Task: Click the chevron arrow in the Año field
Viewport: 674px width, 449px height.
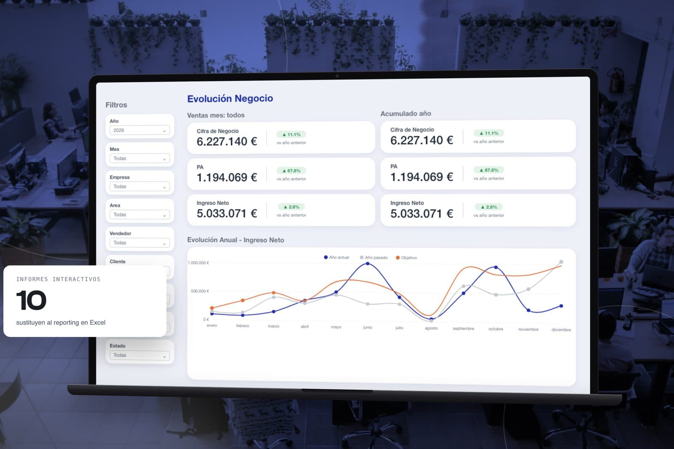Action: pyautogui.click(x=164, y=131)
